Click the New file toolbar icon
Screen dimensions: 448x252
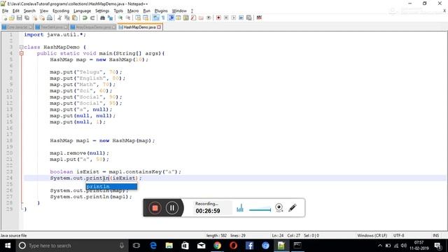5,17
